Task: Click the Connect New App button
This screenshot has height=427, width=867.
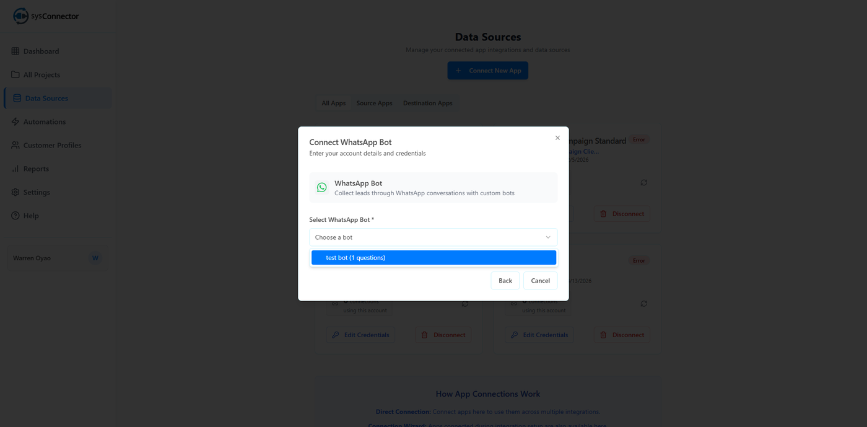Action: pyautogui.click(x=488, y=71)
